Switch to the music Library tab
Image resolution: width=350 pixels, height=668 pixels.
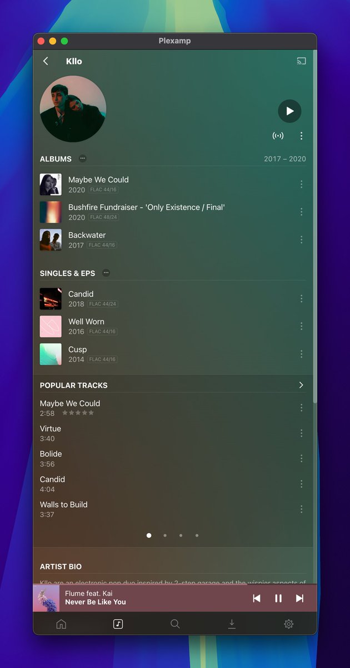(x=118, y=624)
